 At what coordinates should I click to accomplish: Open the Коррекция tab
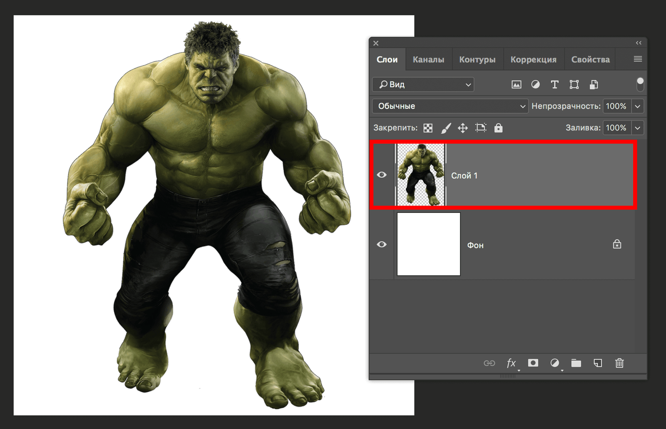[533, 59]
